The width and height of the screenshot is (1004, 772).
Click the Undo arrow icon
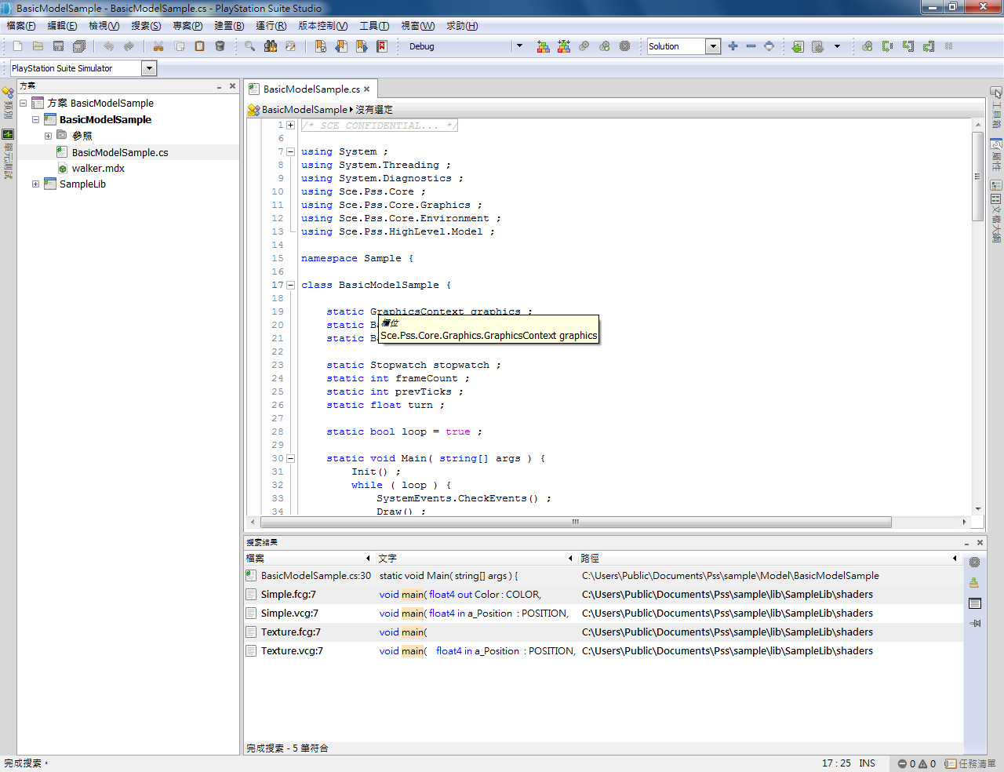pos(108,46)
